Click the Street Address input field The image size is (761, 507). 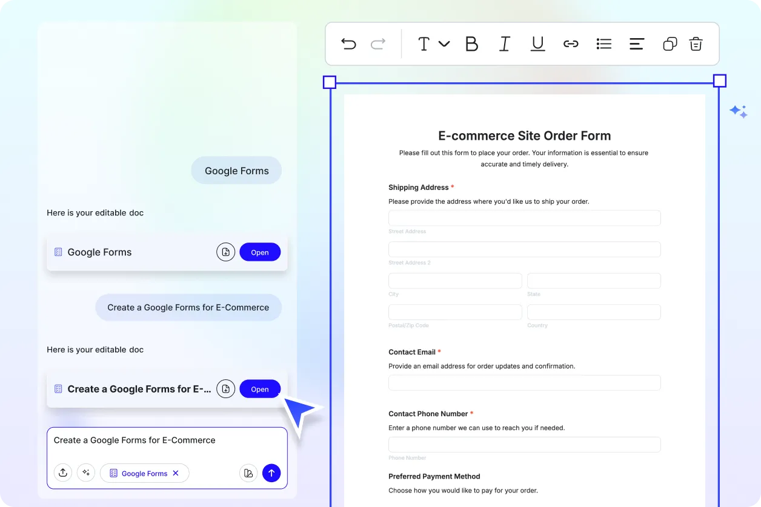pyautogui.click(x=524, y=218)
